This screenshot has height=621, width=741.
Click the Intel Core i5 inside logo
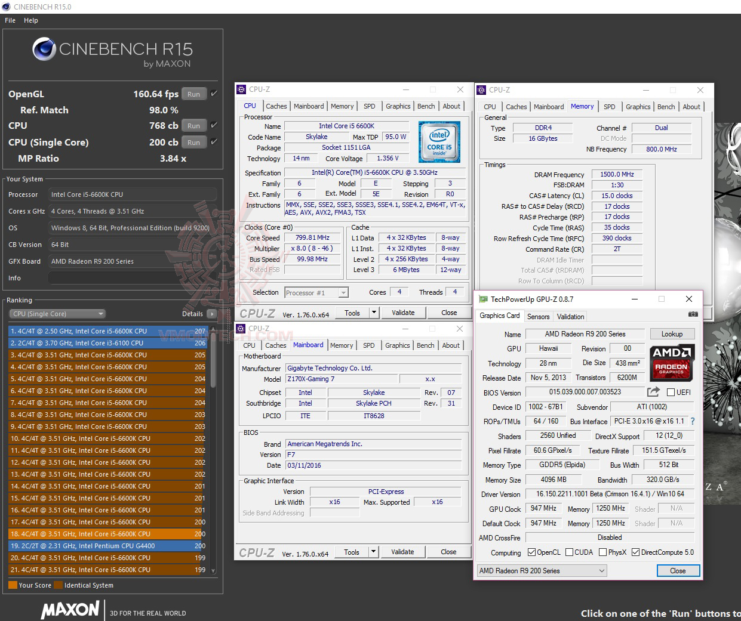tap(439, 141)
